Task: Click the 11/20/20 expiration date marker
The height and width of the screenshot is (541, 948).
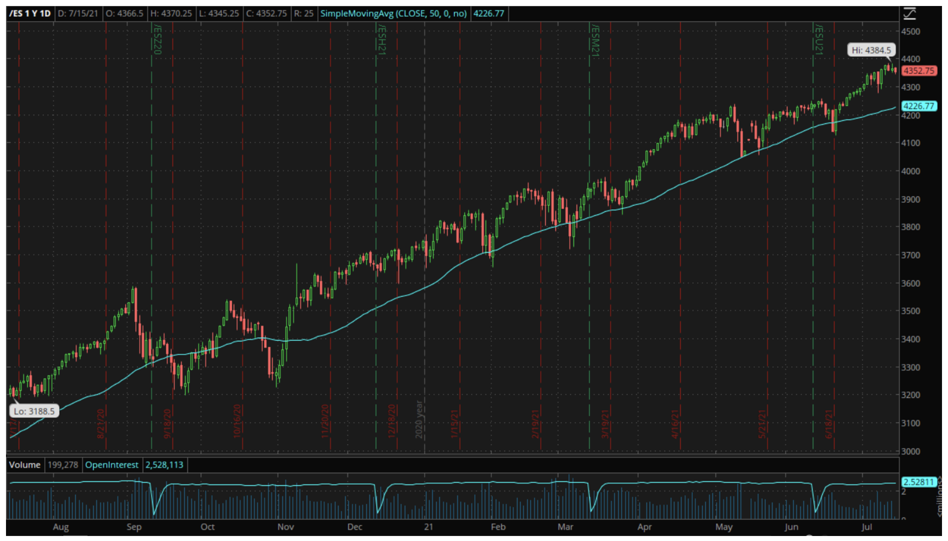Action: click(x=325, y=421)
